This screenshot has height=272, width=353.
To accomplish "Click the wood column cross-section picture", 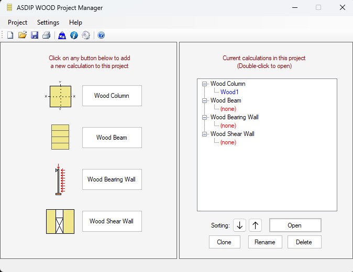I will click(x=60, y=96).
